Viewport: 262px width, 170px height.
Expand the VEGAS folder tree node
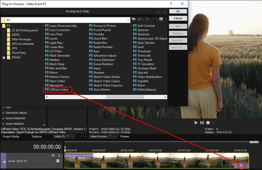[x=4, y=58]
